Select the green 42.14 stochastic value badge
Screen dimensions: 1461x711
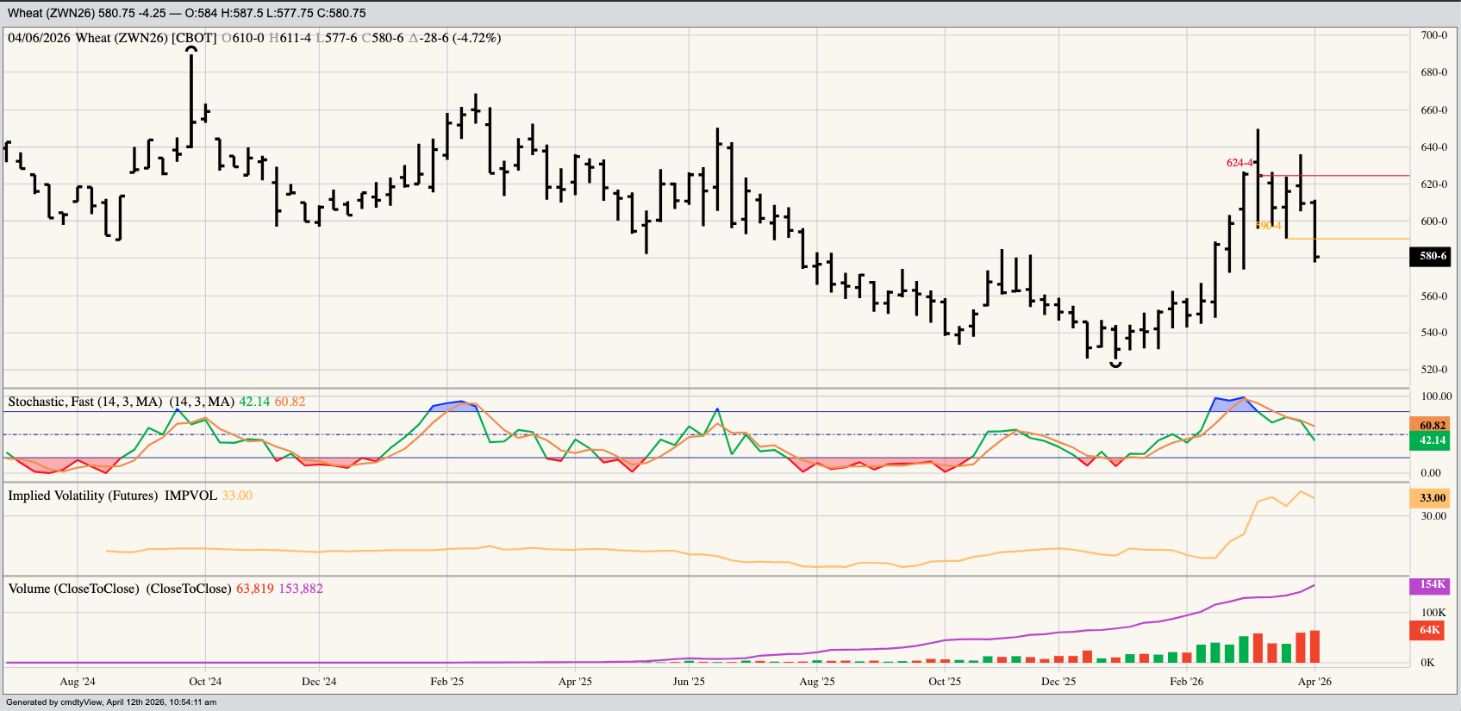point(1432,440)
